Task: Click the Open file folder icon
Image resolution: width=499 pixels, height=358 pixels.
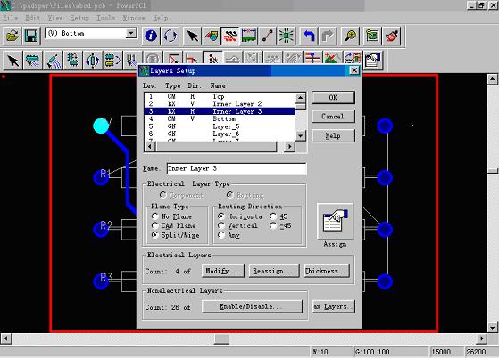Action: tap(12, 36)
